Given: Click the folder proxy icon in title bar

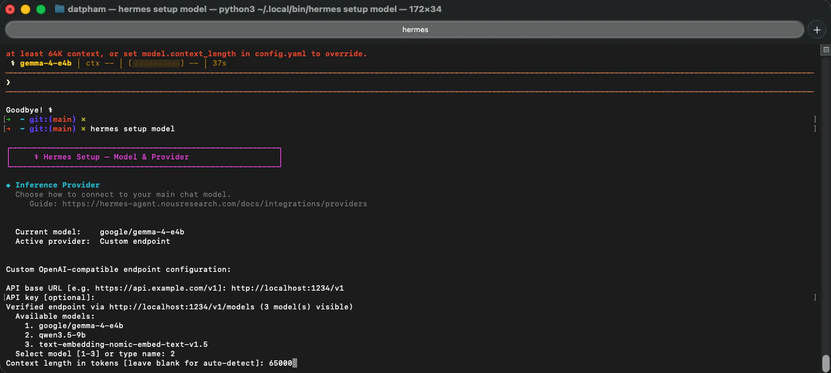Looking at the screenshot, I should (60, 9).
